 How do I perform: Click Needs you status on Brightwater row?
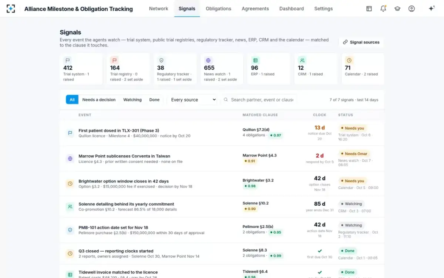pos(352,181)
